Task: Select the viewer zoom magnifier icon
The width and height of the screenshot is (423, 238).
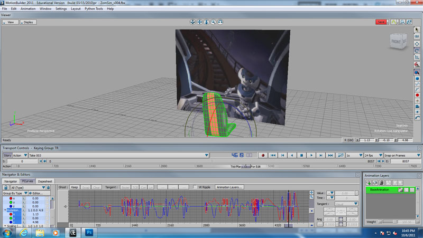Action: (x=214, y=22)
